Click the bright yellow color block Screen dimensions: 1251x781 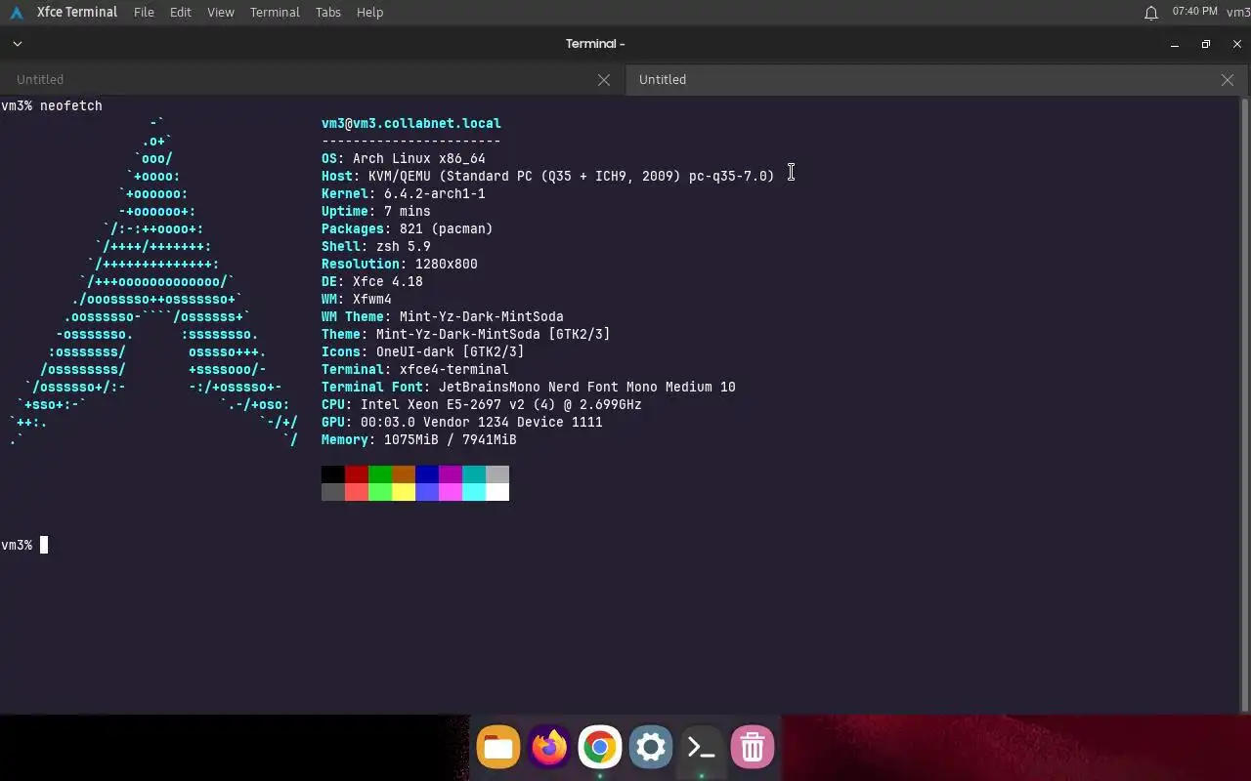[x=404, y=492]
